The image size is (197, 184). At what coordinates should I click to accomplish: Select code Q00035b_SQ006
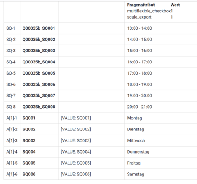point(39,84)
